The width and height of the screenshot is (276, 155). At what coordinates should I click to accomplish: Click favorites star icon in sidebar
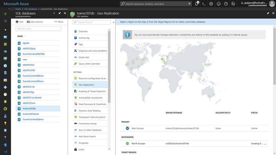[x=5, y=30]
